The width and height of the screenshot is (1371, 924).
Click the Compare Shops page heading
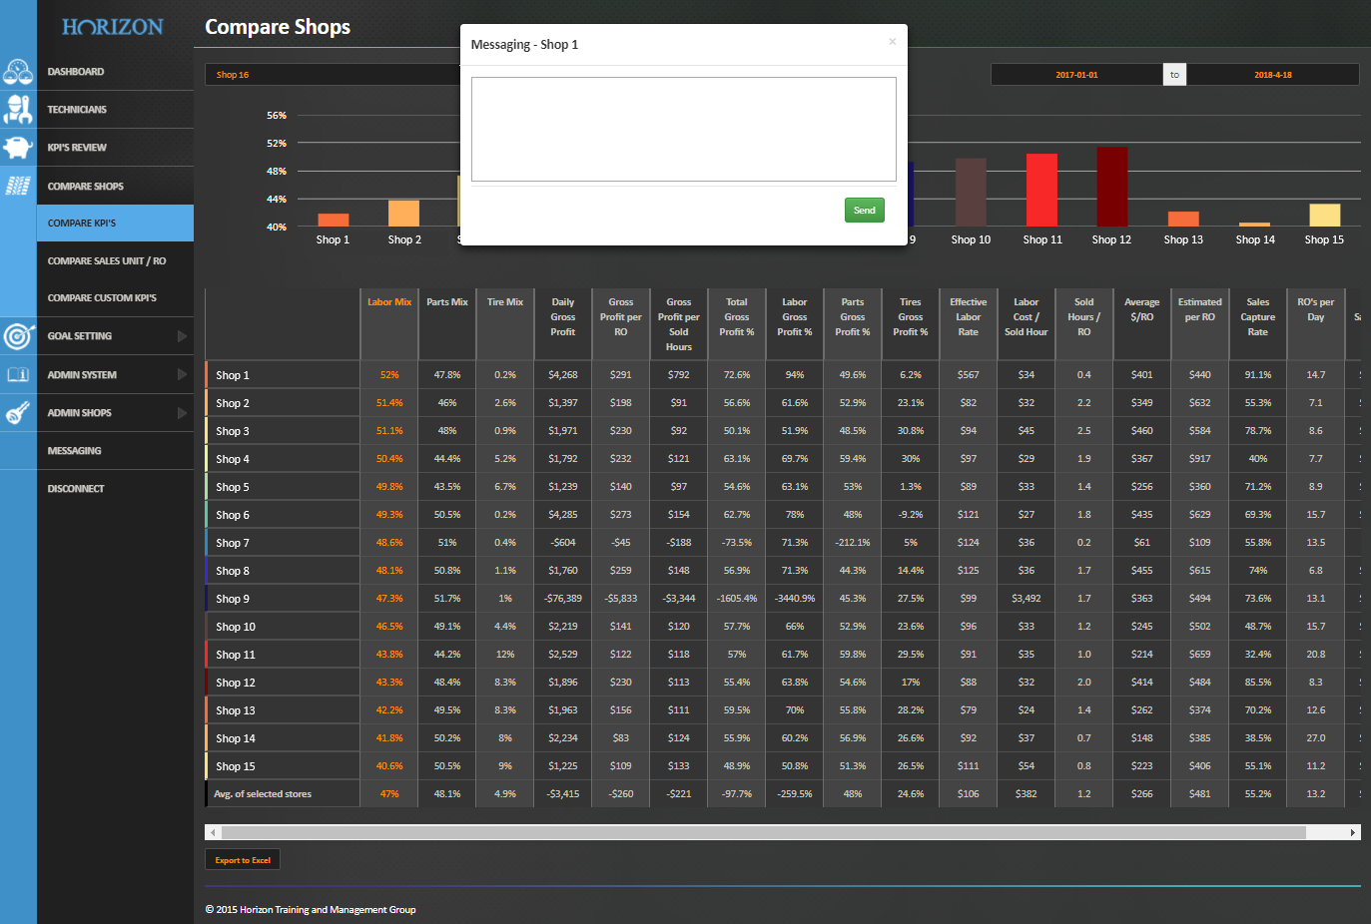point(278,27)
